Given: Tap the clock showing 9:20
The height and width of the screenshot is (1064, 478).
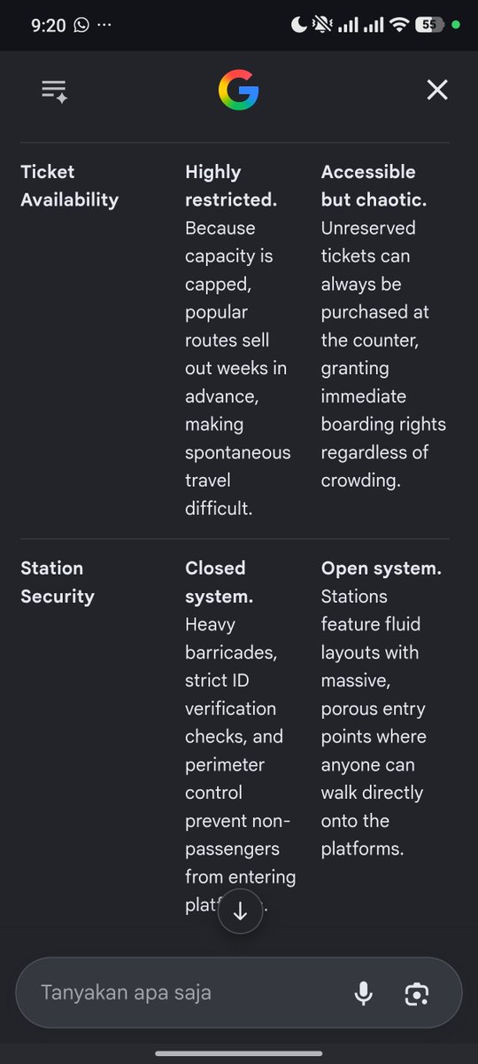Looking at the screenshot, I should coord(48,26).
